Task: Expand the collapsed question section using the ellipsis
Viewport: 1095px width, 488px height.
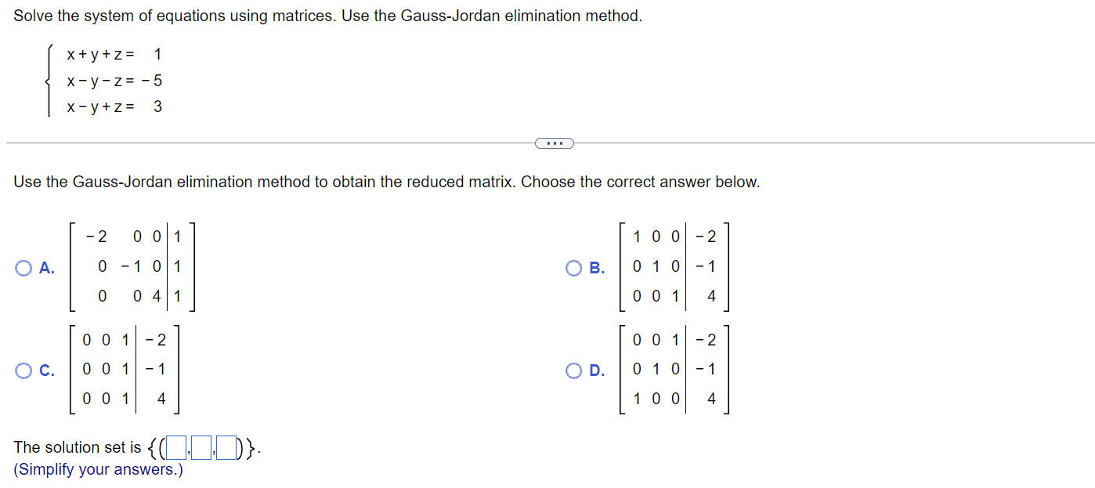Action: (555, 143)
